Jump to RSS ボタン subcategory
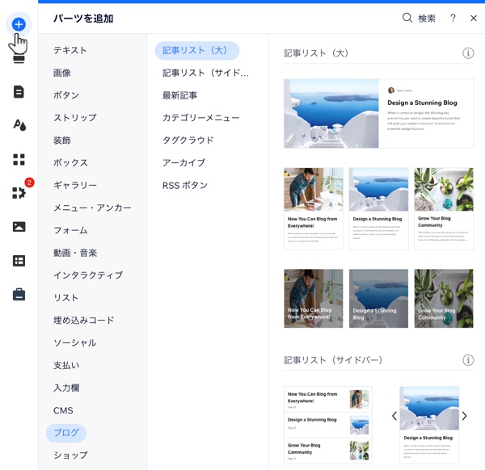Image resolution: width=485 pixels, height=470 pixels. pos(185,186)
